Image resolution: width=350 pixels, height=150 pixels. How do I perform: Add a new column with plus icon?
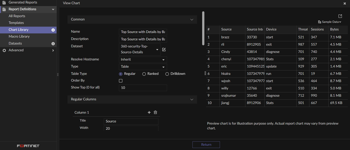(149, 113)
